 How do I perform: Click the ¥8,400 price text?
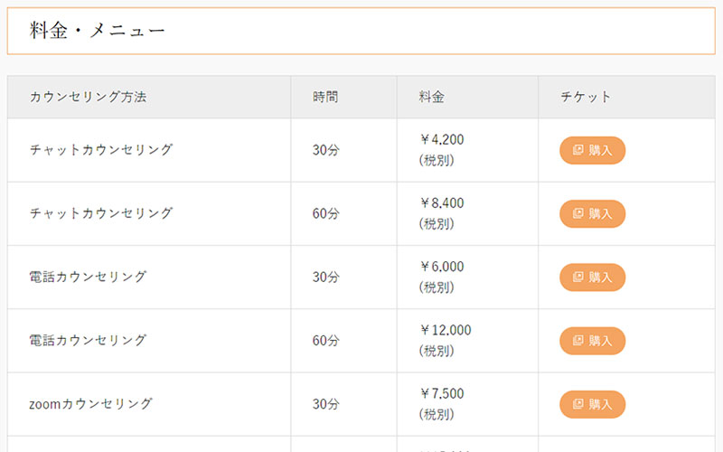click(x=442, y=203)
